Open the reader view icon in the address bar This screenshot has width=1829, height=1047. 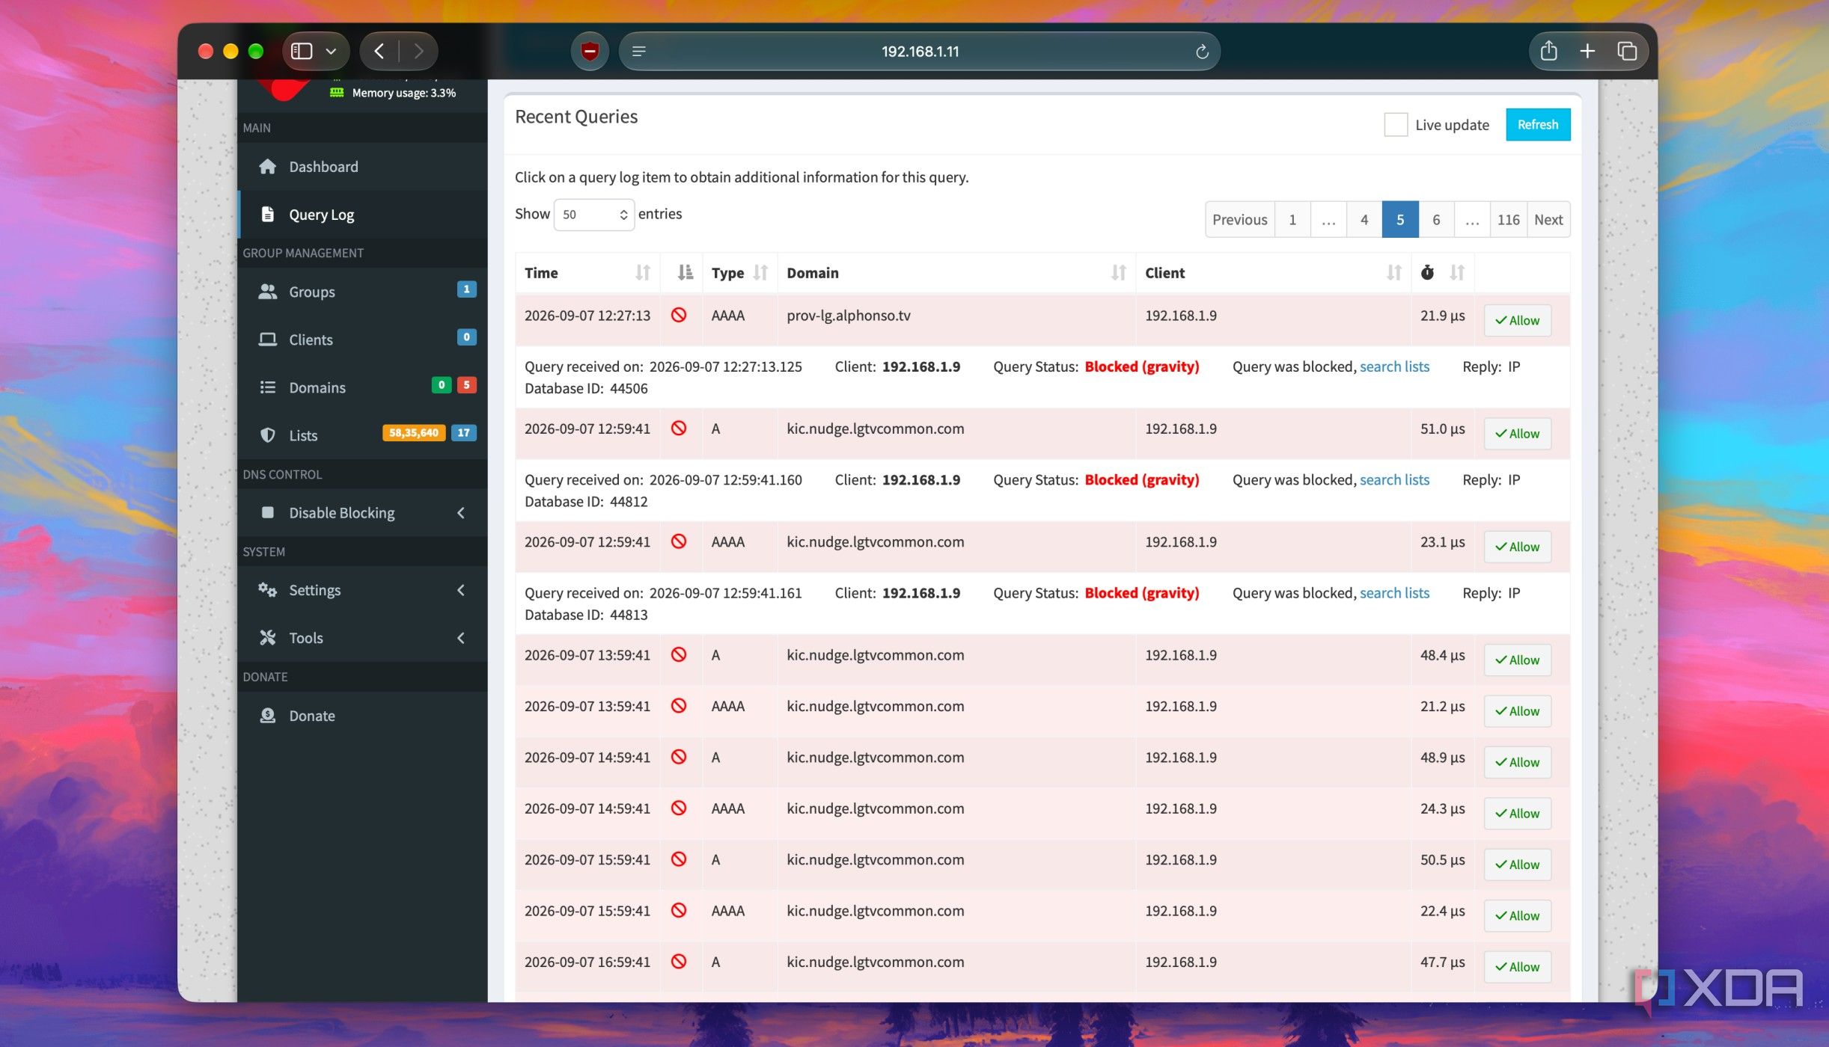coord(638,52)
